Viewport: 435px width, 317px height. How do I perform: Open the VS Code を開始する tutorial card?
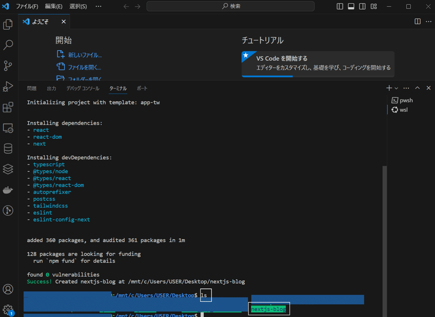click(318, 64)
